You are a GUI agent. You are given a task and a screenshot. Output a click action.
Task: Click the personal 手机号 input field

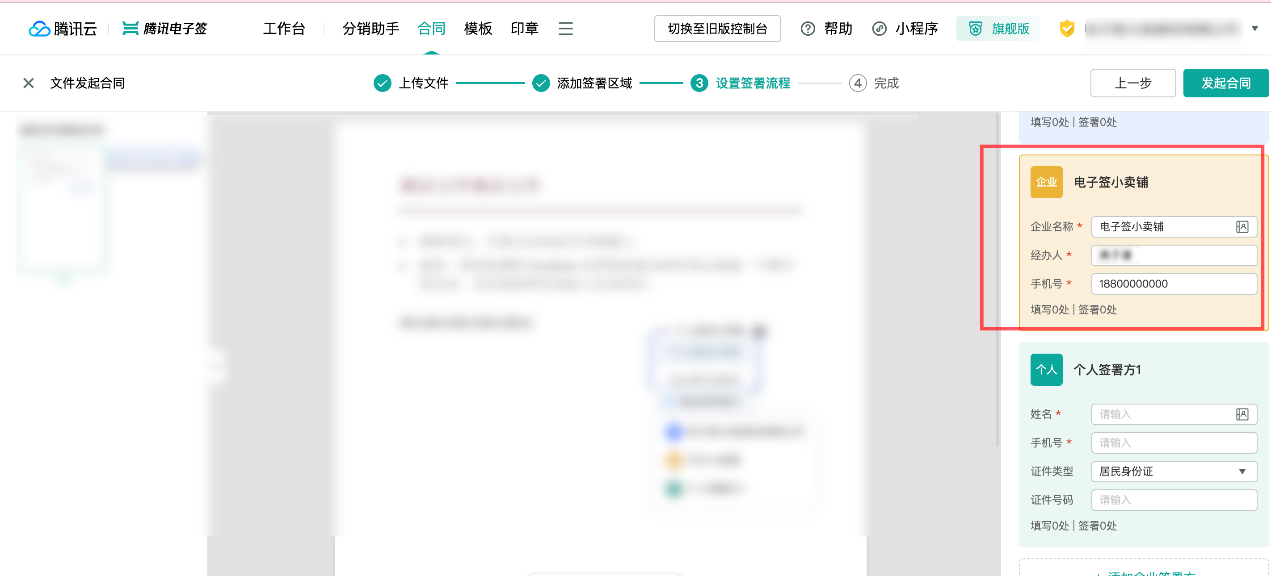click(1174, 442)
